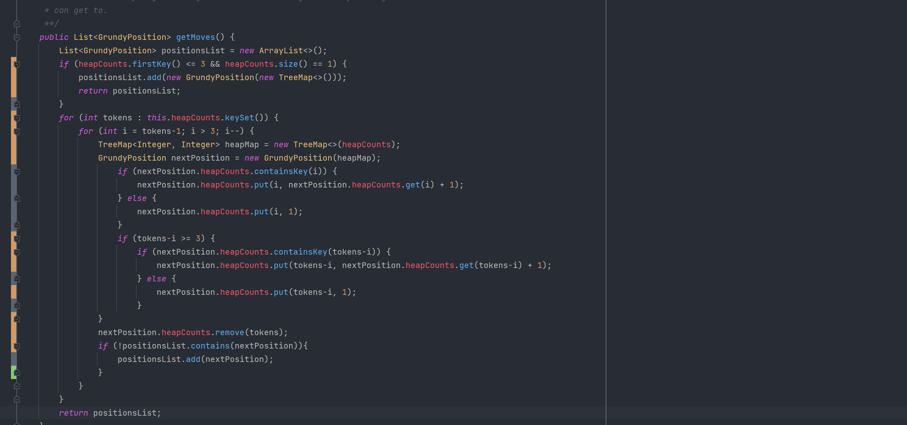The height and width of the screenshot is (425, 907).
Task: Fold the if containsKey(tokens-i) block
Action: (x=17, y=252)
